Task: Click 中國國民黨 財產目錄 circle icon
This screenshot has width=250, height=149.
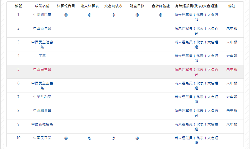Action: [x=137, y=15]
